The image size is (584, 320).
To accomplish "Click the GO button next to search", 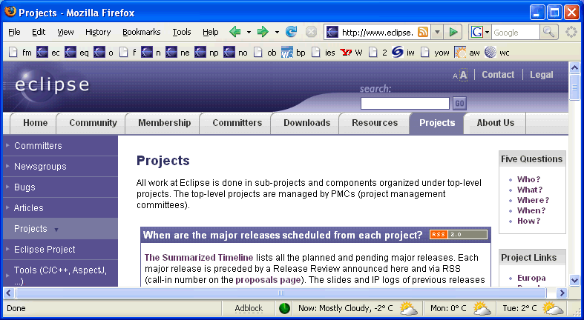I will click(x=459, y=103).
